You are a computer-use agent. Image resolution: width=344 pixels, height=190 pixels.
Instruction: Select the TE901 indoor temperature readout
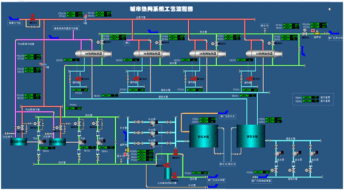click(310, 97)
